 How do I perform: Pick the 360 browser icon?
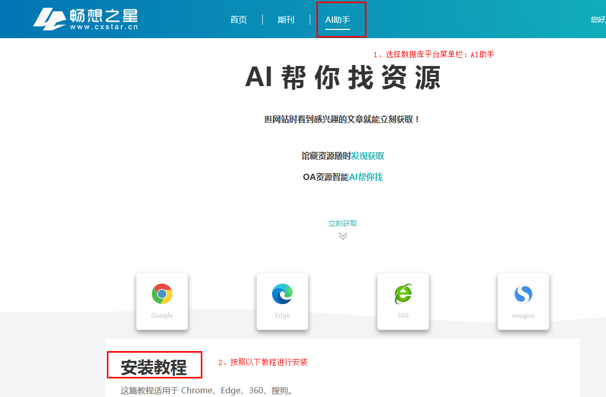403,294
